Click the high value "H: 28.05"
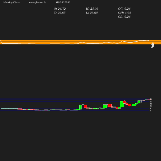Screen dimensions: 161x161 [x=92, y=9]
